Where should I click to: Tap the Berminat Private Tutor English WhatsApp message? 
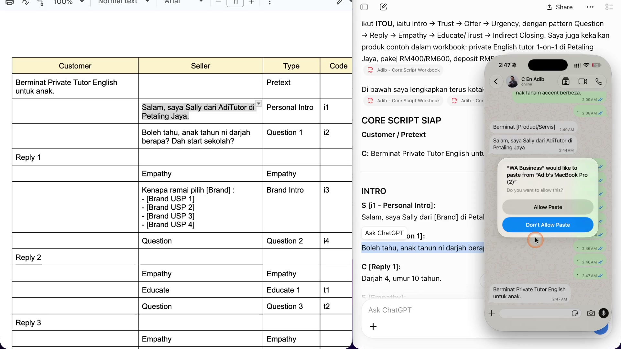(529, 293)
